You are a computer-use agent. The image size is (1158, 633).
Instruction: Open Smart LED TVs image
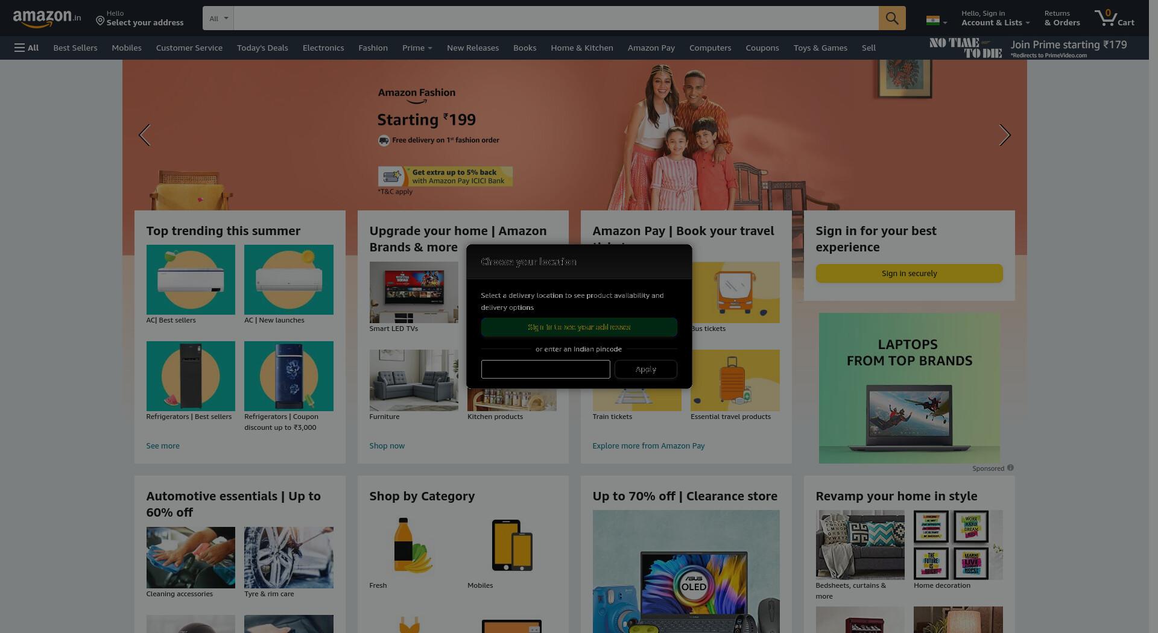point(414,292)
